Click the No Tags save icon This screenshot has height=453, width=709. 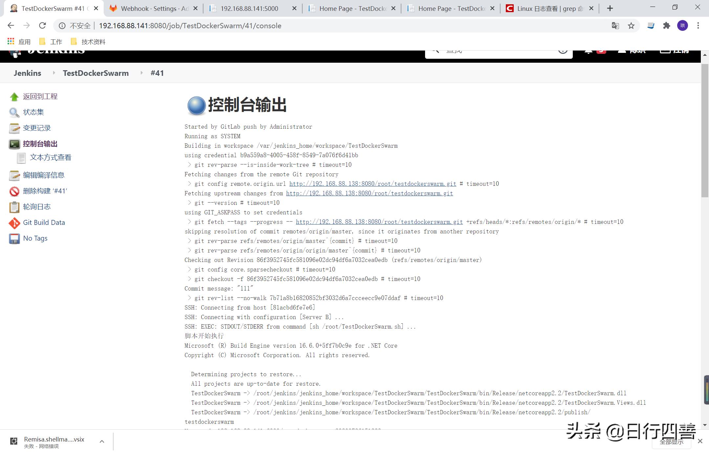(x=14, y=239)
